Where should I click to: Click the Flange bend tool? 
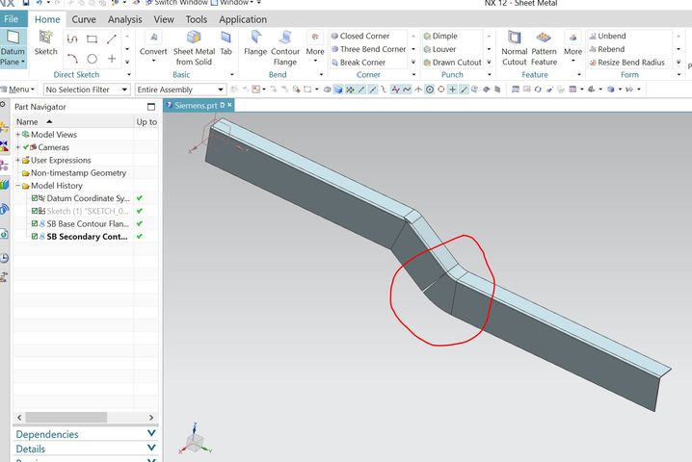[x=255, y=42]
